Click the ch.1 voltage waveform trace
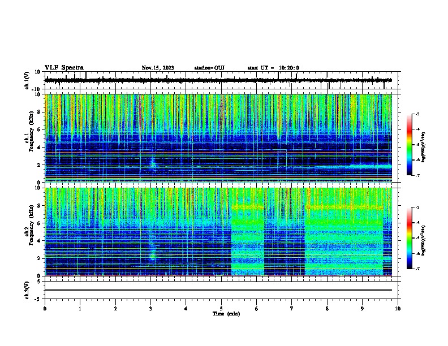Image resolution: width=448 pixels, height=346 pixels. pyautogui.click(x=218, y=80)
